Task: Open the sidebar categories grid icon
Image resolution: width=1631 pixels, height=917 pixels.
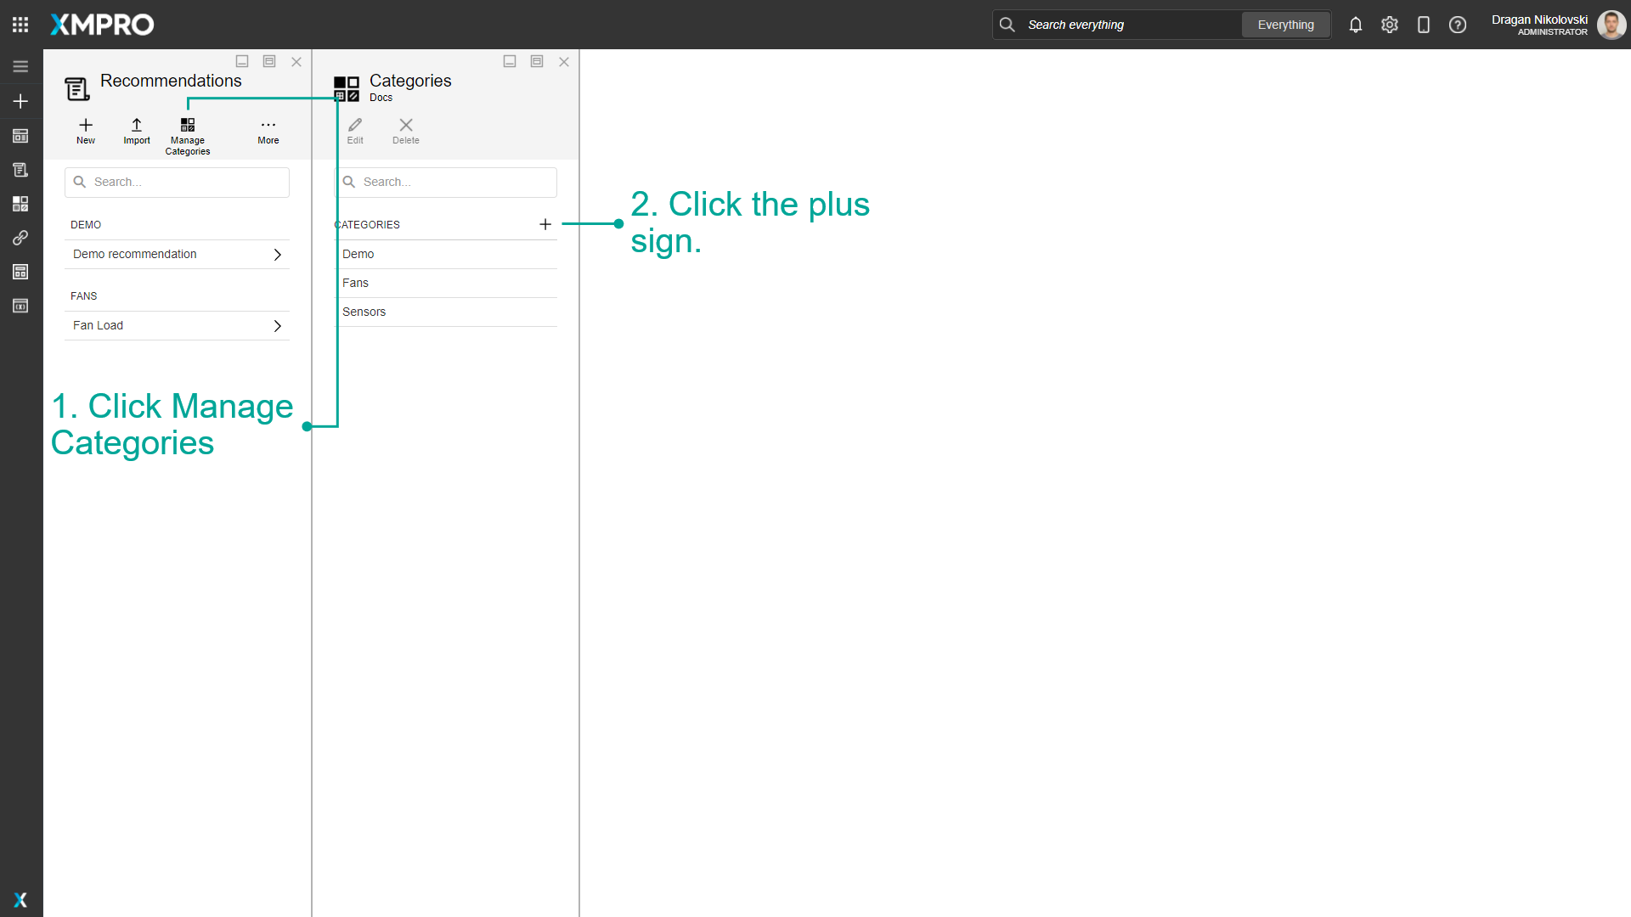Action: [20, 204]
